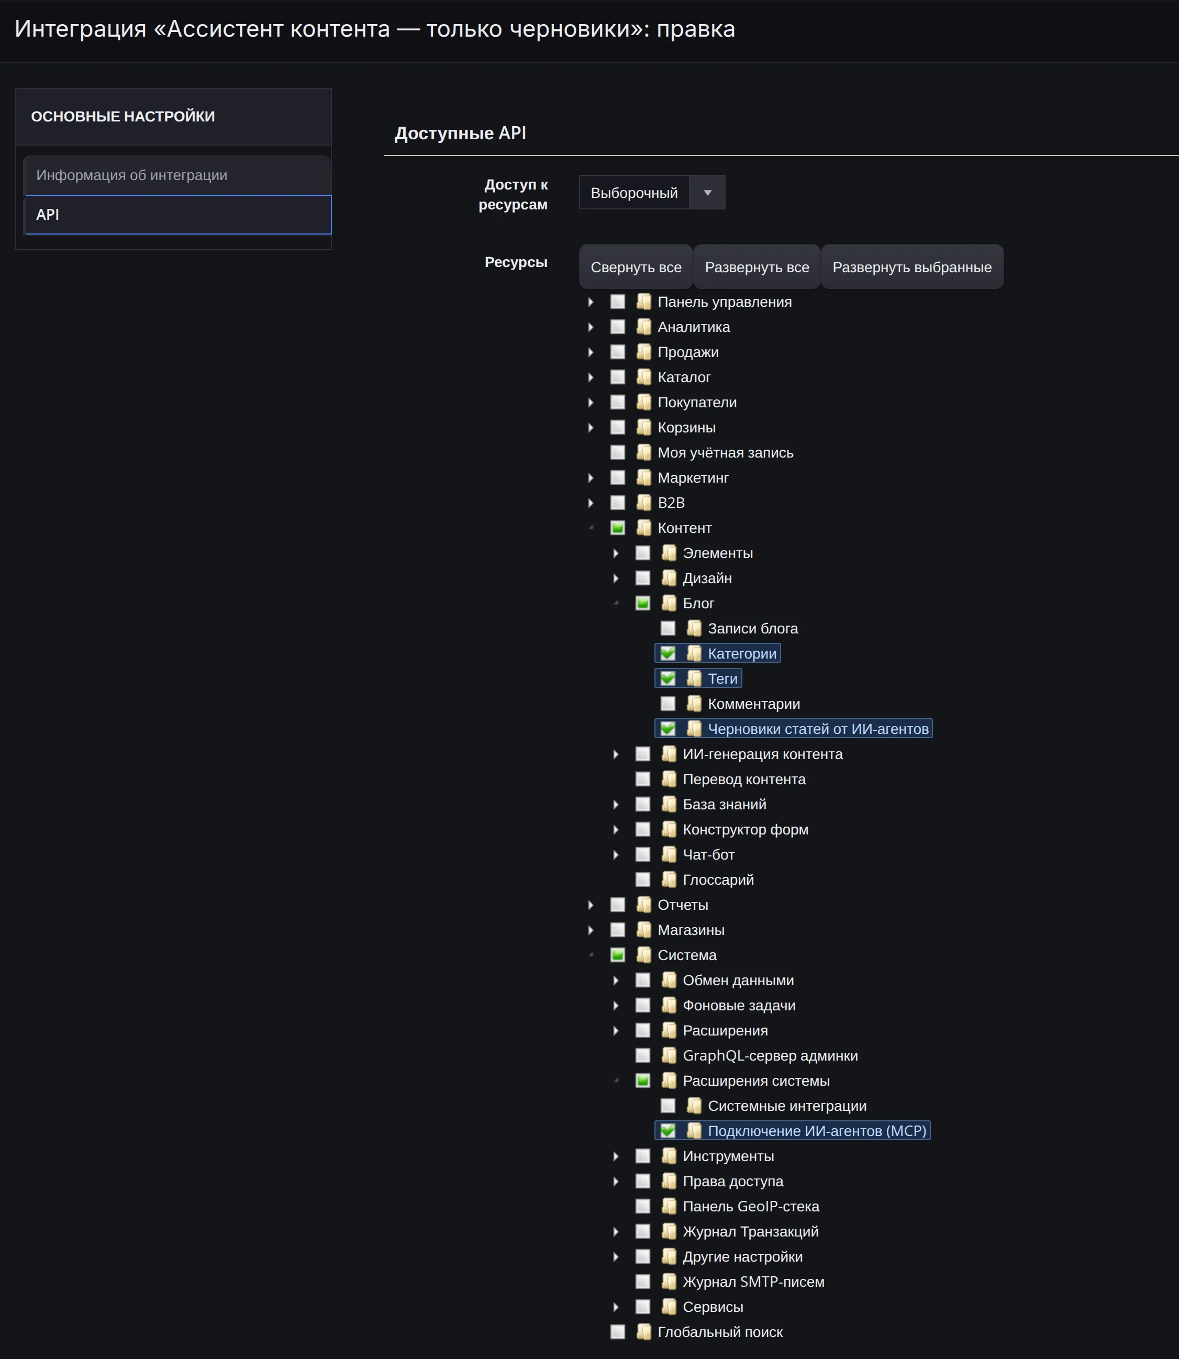Expand the Элементы node under Контент
The image size is (1179, 1359).
tap(616, 553)
